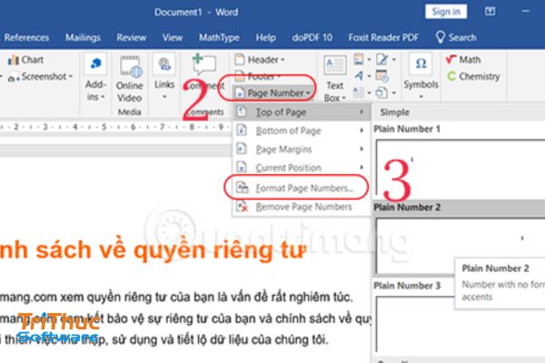This screenshot has width=545, height=363.
Task: Switch to the References tab
Action: pyautogui.click(x=26, y=37)
